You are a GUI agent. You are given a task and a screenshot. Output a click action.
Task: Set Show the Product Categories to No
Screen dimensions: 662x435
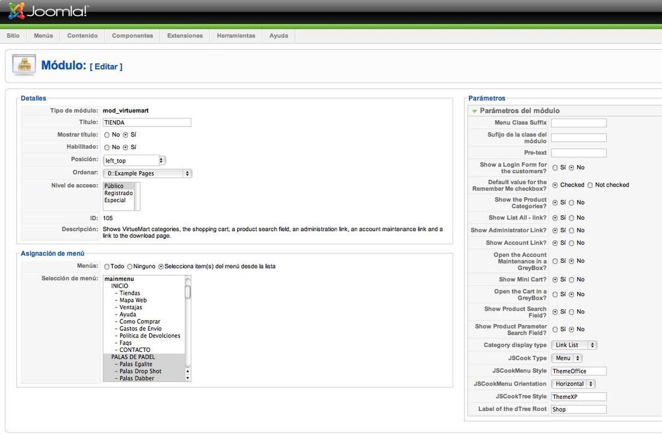572,203
